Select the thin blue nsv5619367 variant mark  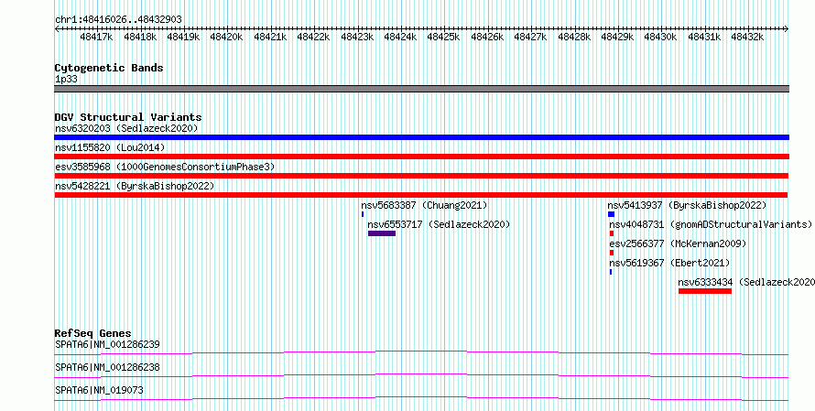tap(611, 272)
